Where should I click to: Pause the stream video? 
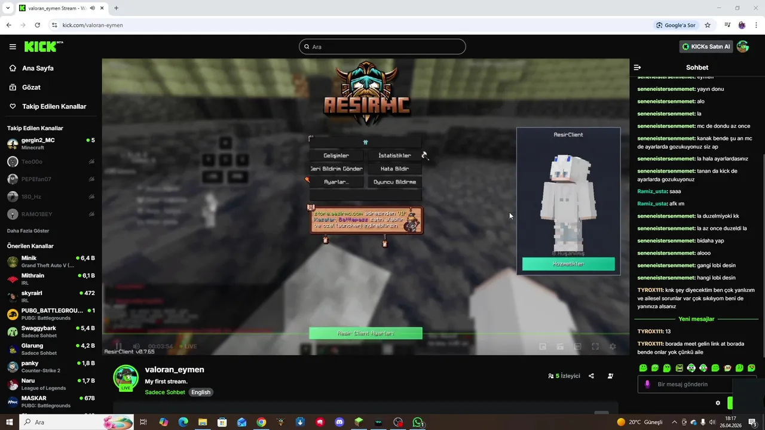tap(118, 346)
